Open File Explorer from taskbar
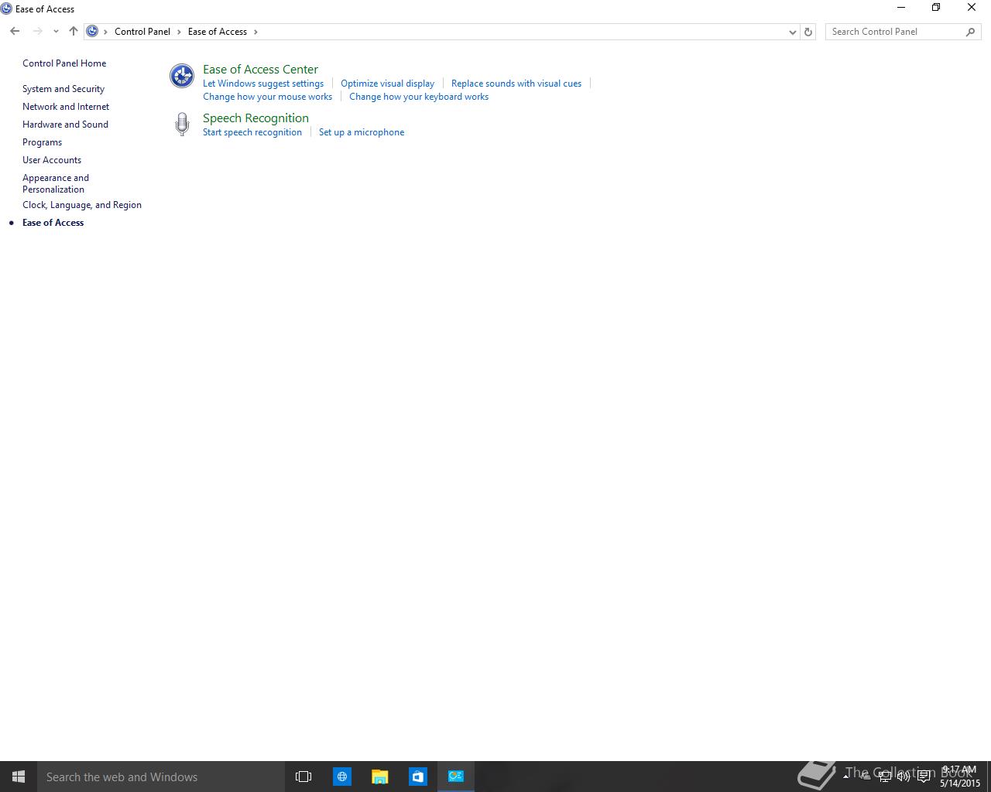Viewport: 991px width, 792px height. (380, 777)
